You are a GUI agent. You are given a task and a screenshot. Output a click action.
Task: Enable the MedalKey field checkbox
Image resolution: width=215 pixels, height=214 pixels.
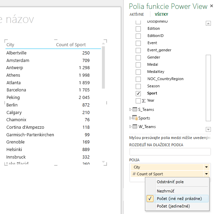click(138, 72)
